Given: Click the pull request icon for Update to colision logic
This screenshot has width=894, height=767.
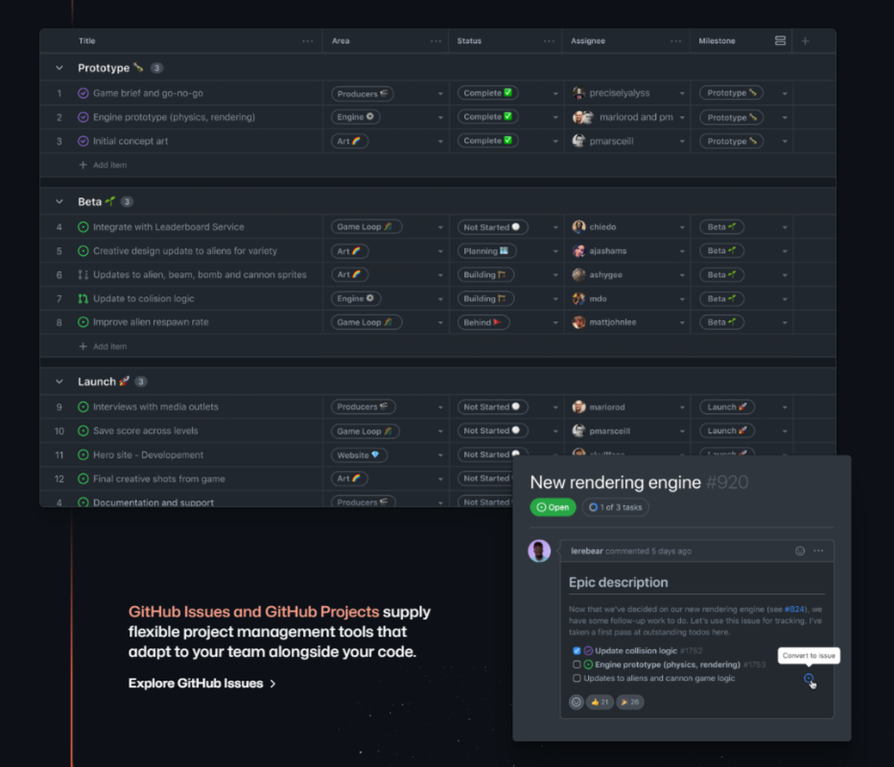Looking at the screenshot, I should pos(83,298).
